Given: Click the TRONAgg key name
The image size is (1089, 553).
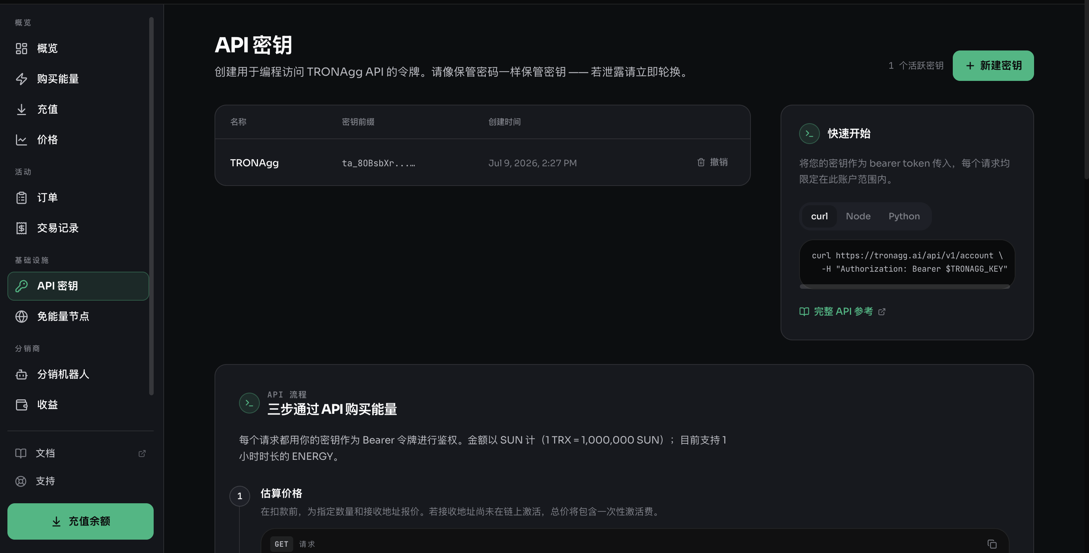Looking at the screenshot, I should click(x=254, y=163).
